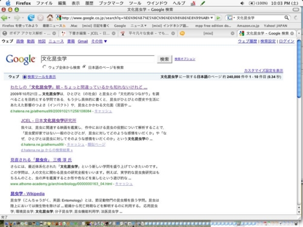Close the 文化昆虫学 - Google 検索 tab

coord(292,33)
